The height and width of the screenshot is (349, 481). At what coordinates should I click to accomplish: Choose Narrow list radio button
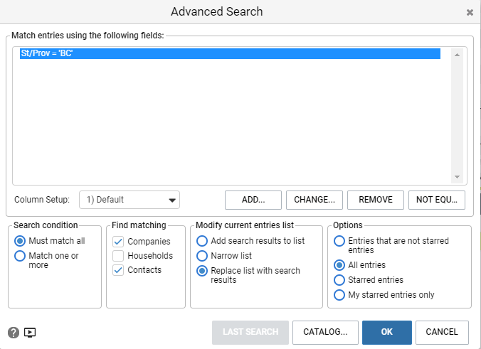point(202,256)
